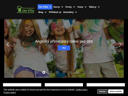Viewport: 128px width, 96px height.
Task: Select the last carousel slide dot
Action: click(x=91, y=72)
